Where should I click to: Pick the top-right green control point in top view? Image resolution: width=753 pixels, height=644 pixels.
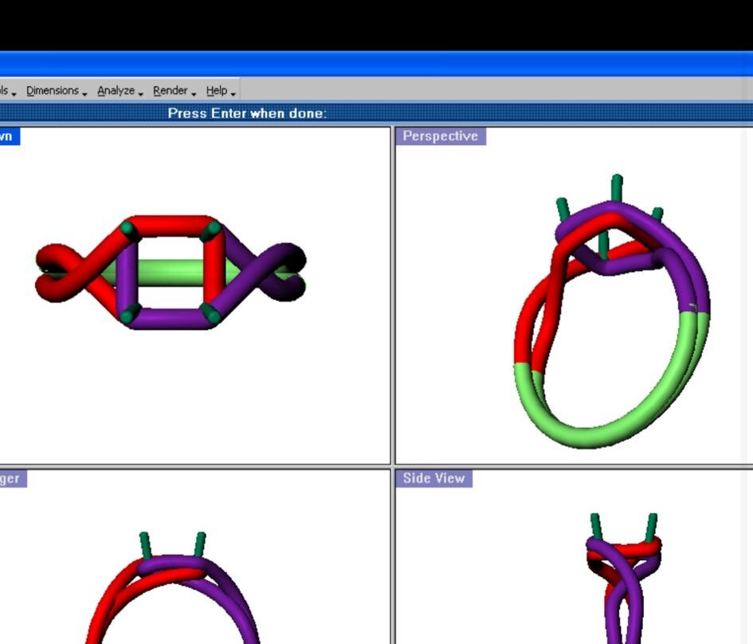[211, 231]
